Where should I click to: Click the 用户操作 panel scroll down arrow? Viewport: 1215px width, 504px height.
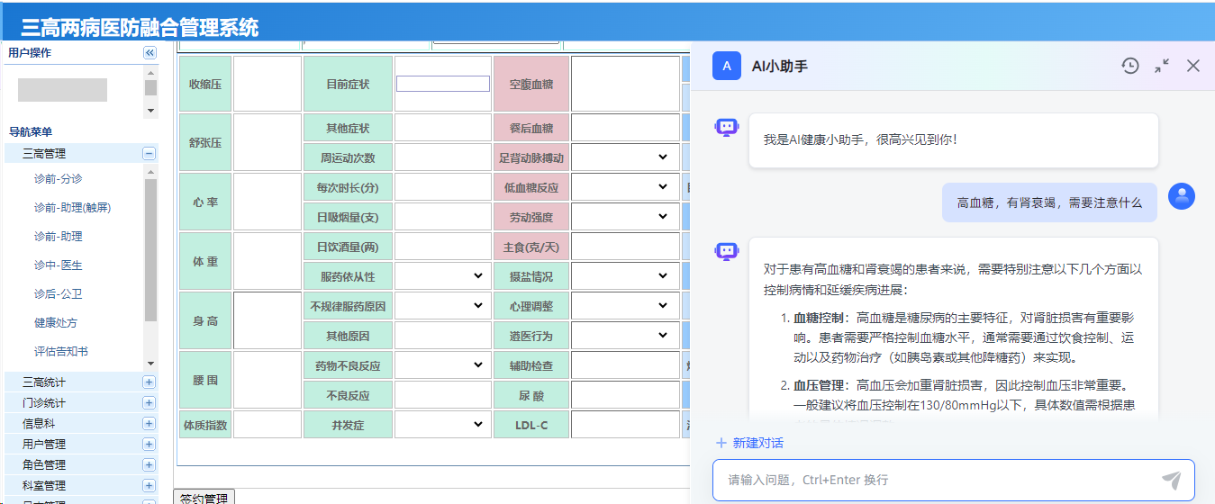pos(150,111)
